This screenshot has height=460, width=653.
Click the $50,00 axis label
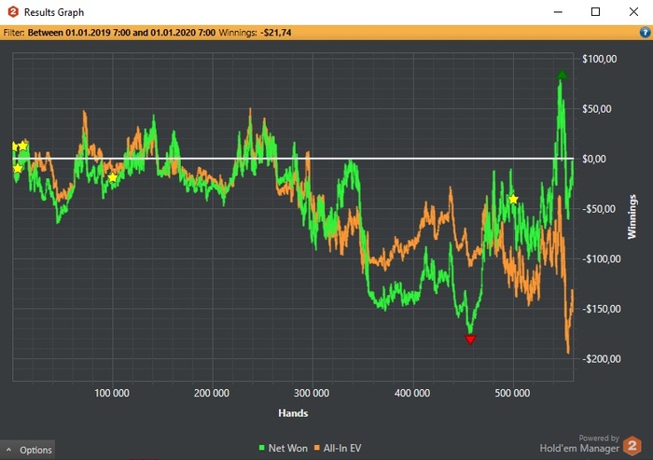(x=596, y=109)
